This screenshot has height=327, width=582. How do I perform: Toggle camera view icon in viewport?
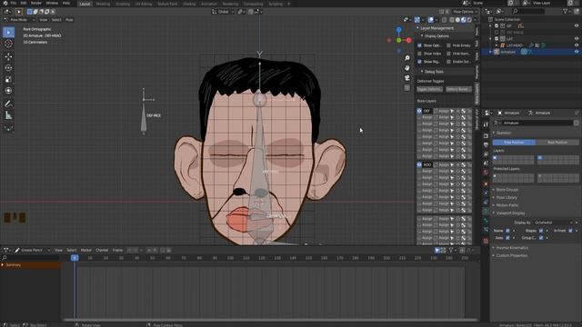pyautogui.click(x=407, y=78)
